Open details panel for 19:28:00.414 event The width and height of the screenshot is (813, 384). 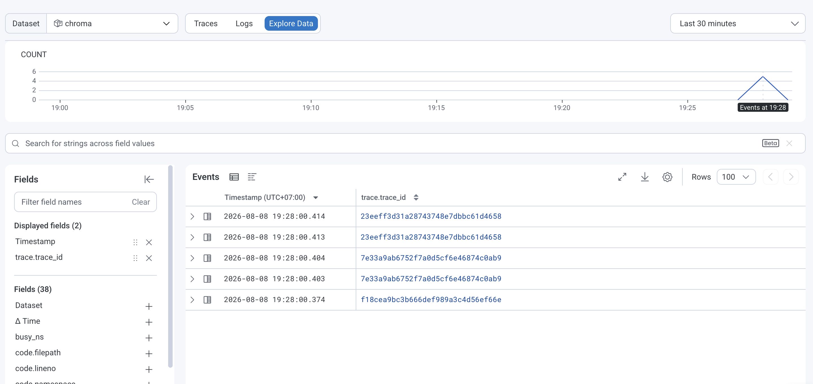[207, 216]
